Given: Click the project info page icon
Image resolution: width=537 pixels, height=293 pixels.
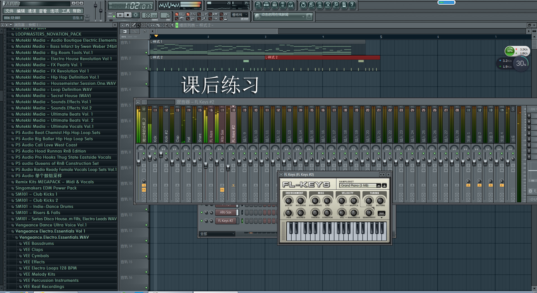Looking at the screenshot, I should pyautogui.click(x=344, y=5).
